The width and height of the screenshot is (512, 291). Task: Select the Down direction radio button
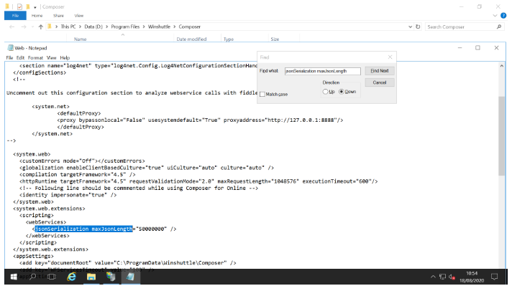pos(342,92)
